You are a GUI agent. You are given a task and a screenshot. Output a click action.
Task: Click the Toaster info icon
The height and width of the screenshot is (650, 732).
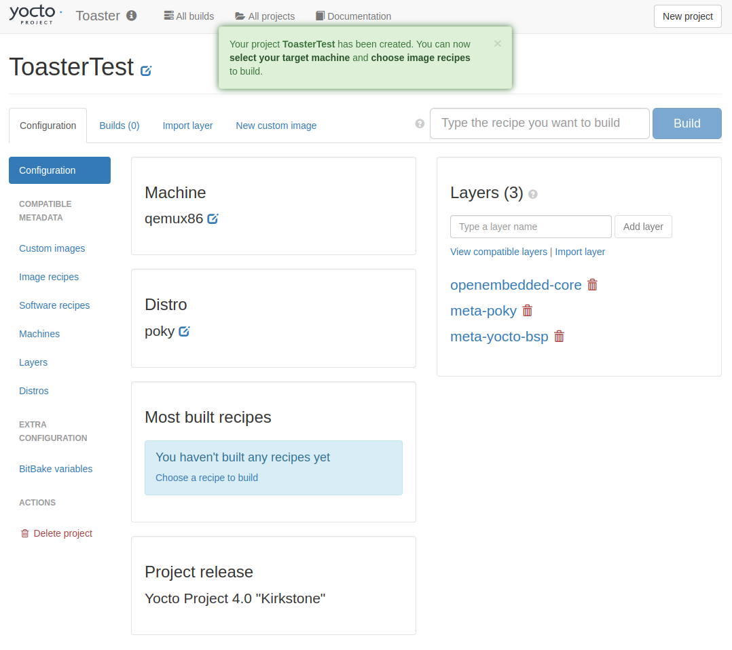click(x=132, y=16)
